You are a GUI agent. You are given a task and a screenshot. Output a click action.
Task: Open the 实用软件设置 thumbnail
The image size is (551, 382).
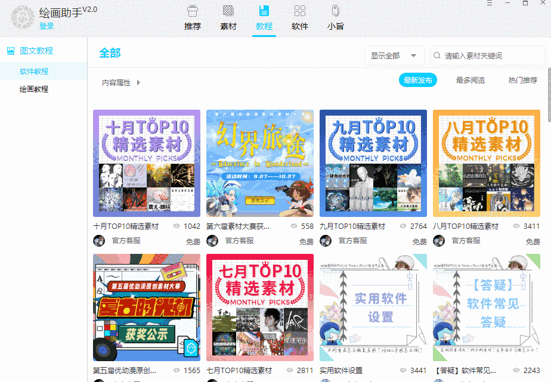tap(373, 308)
